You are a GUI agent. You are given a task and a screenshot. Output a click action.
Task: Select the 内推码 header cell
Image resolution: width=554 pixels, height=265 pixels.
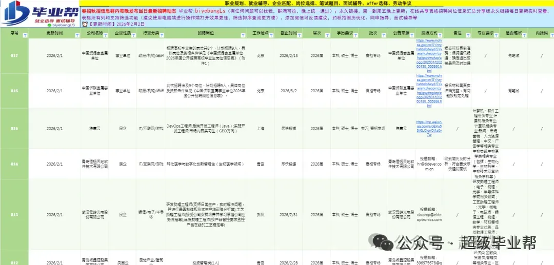541,33
